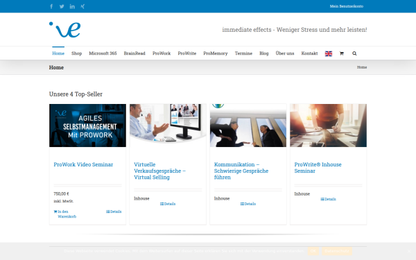
Task: Switch language via UK flag icon
Action: click(x=329, y=53)
